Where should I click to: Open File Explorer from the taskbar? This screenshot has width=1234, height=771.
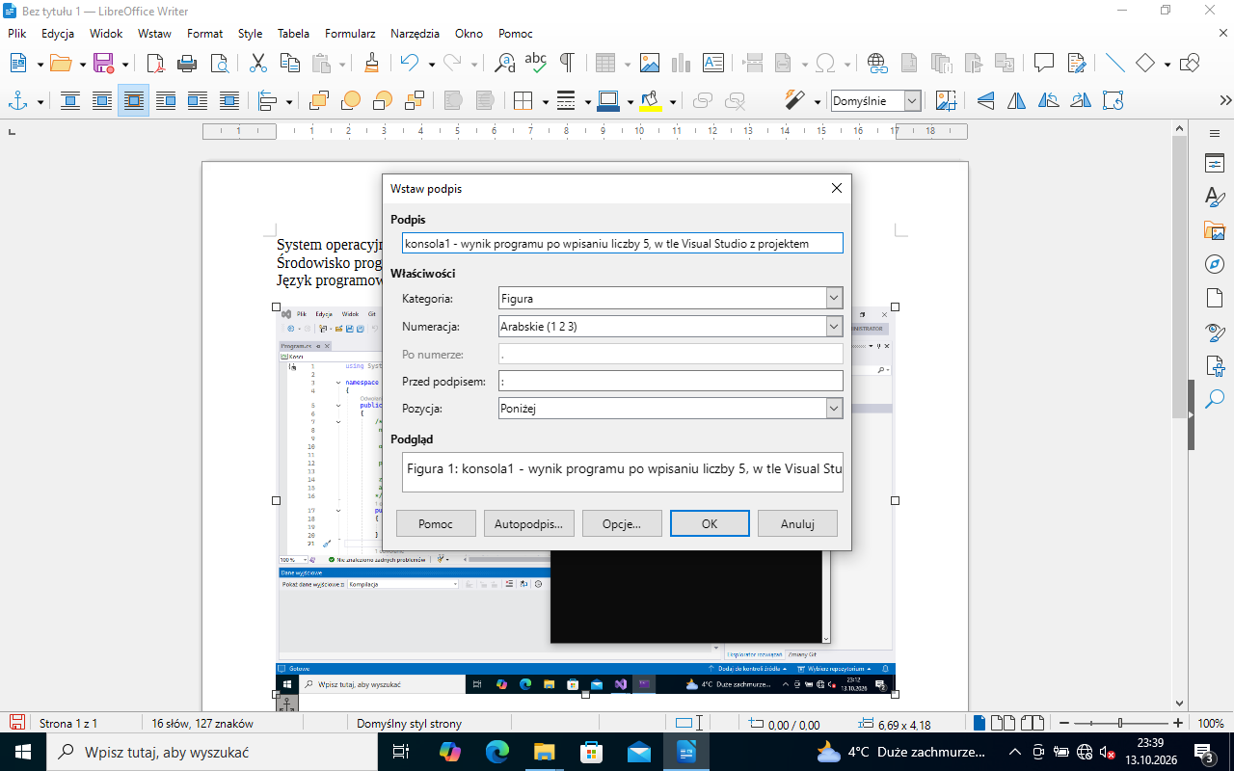[545, 752]
